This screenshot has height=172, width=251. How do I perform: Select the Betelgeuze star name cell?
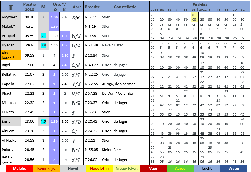[x=11, y=160]
